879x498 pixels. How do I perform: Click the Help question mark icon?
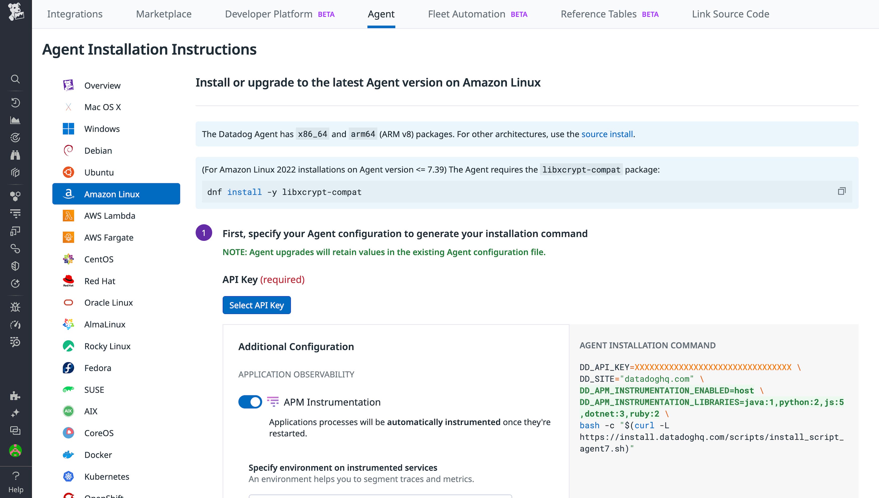pyautogui.click(x=16, y=476)
